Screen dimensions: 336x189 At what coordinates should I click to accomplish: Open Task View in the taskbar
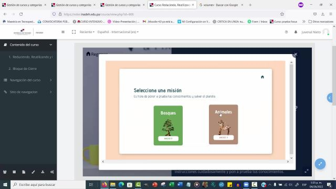(91, 184)
